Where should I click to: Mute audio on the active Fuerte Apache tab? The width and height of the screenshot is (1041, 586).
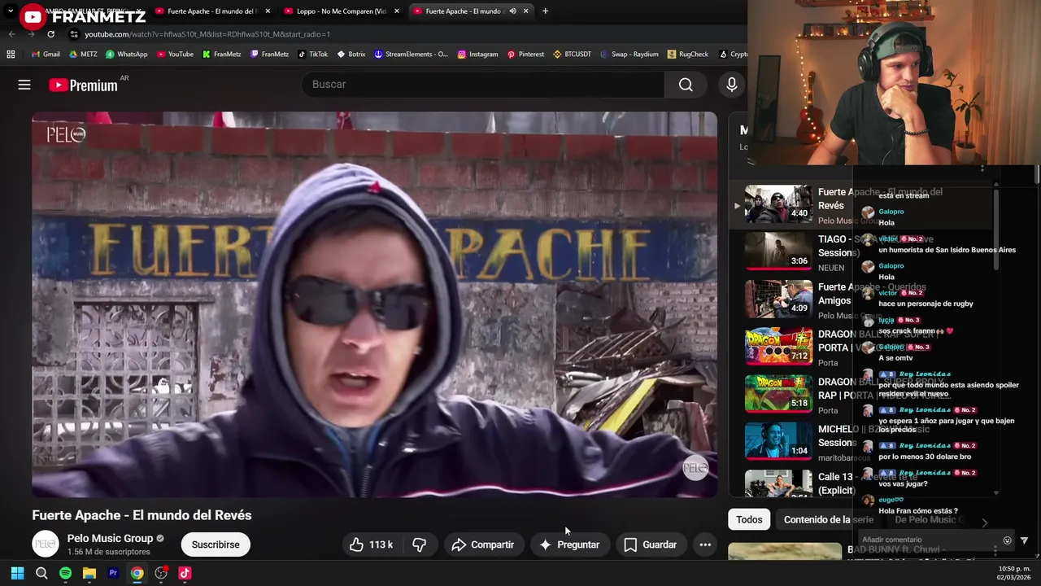coord(512,11)
